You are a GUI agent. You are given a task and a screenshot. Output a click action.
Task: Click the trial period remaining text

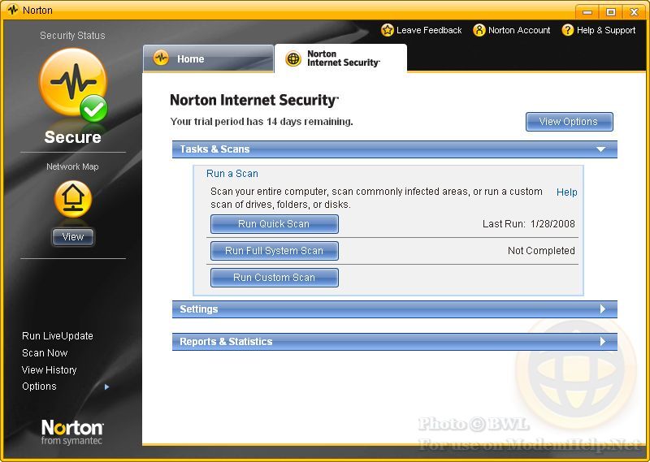point(262,122)
